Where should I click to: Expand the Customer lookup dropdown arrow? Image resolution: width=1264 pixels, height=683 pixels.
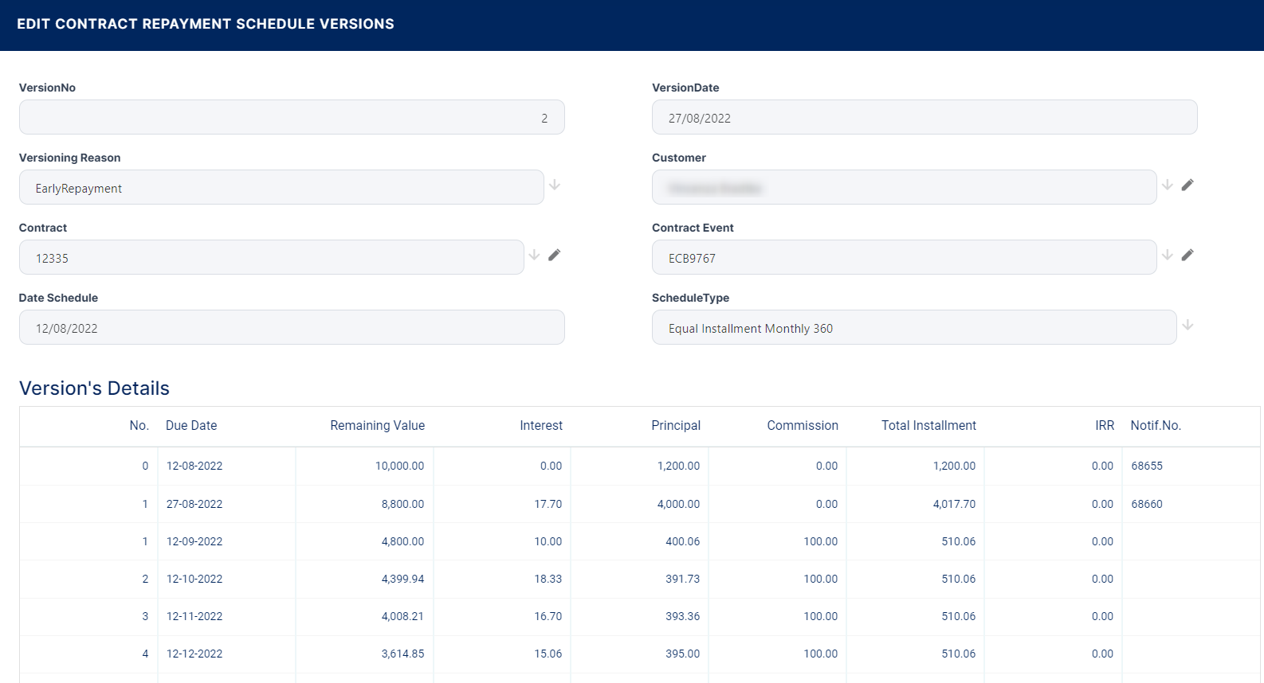click(1167, 185)
